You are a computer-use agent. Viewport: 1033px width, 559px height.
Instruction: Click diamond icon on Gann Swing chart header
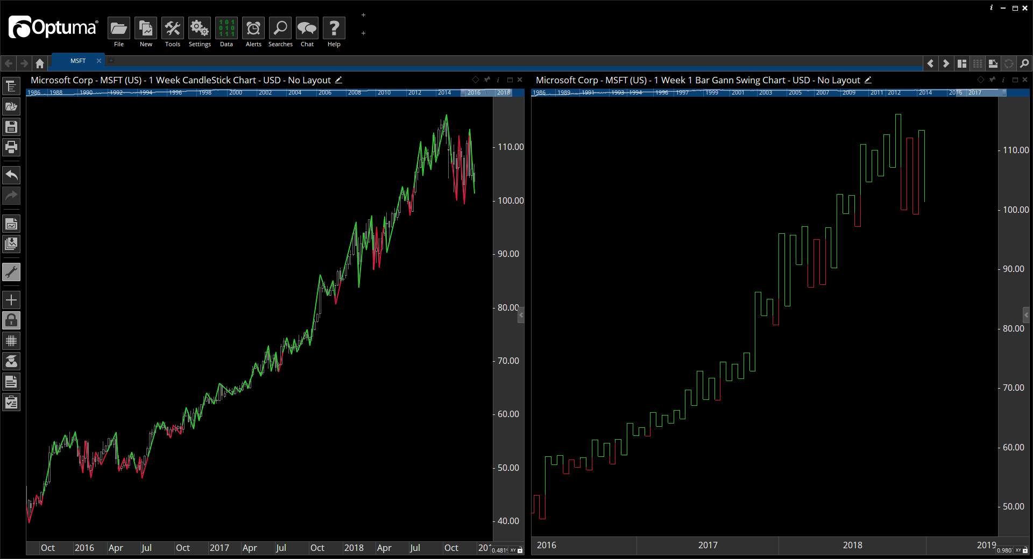(980, 80)
